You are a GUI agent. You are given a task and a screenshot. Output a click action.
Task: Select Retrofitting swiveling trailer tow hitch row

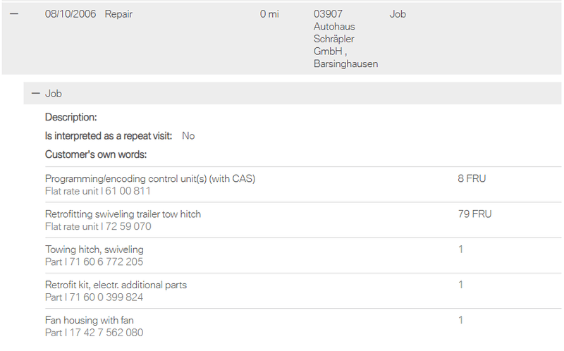[123, 214]
